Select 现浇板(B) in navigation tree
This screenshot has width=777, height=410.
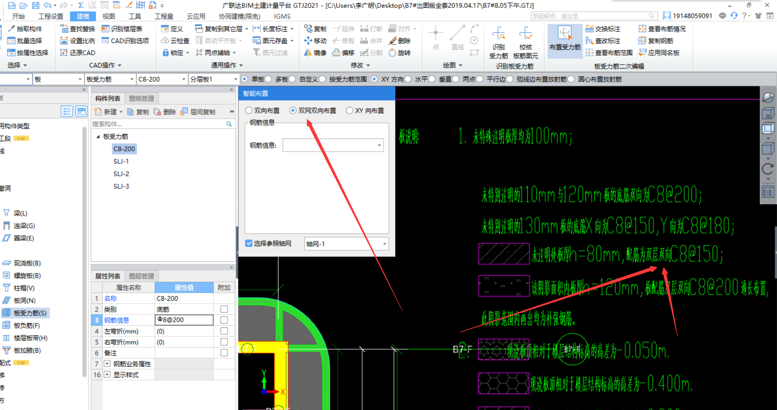click(22, 263)
